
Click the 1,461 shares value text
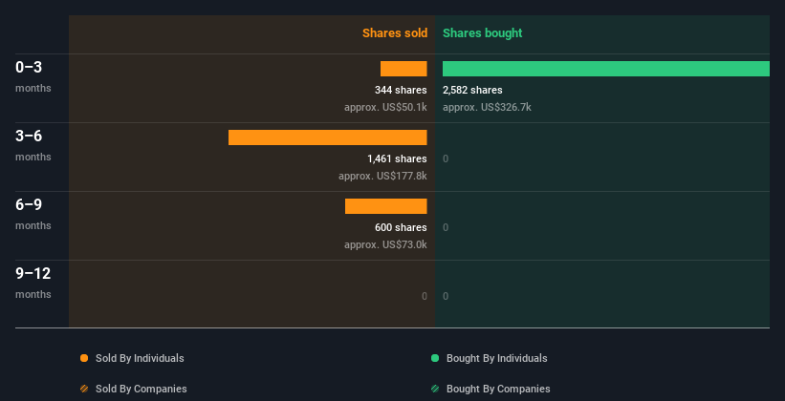click(397, 159)
